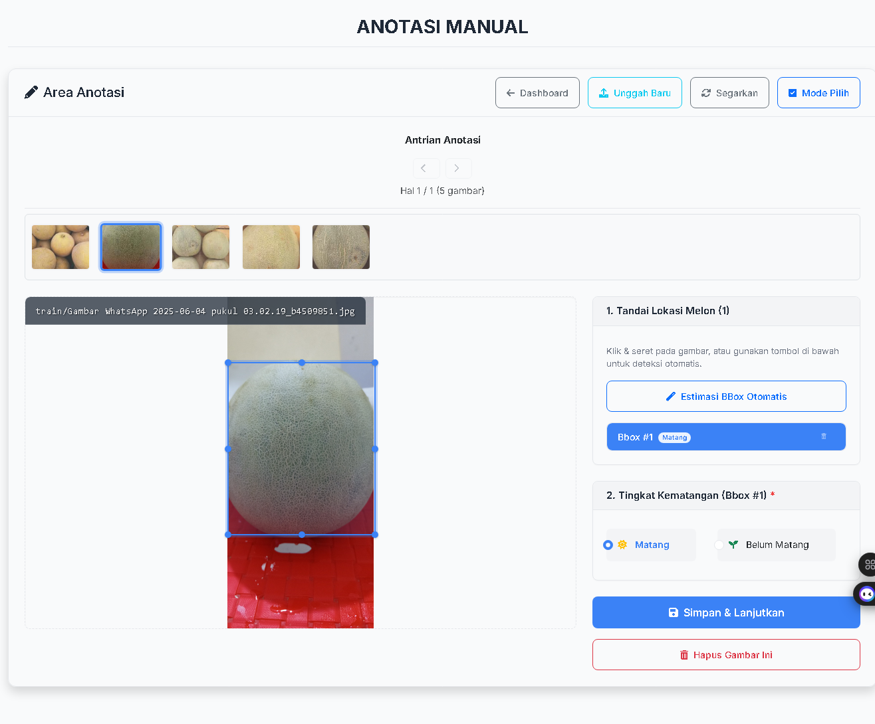
Task: Go to next annotation queue page
Action: point(459,168)
